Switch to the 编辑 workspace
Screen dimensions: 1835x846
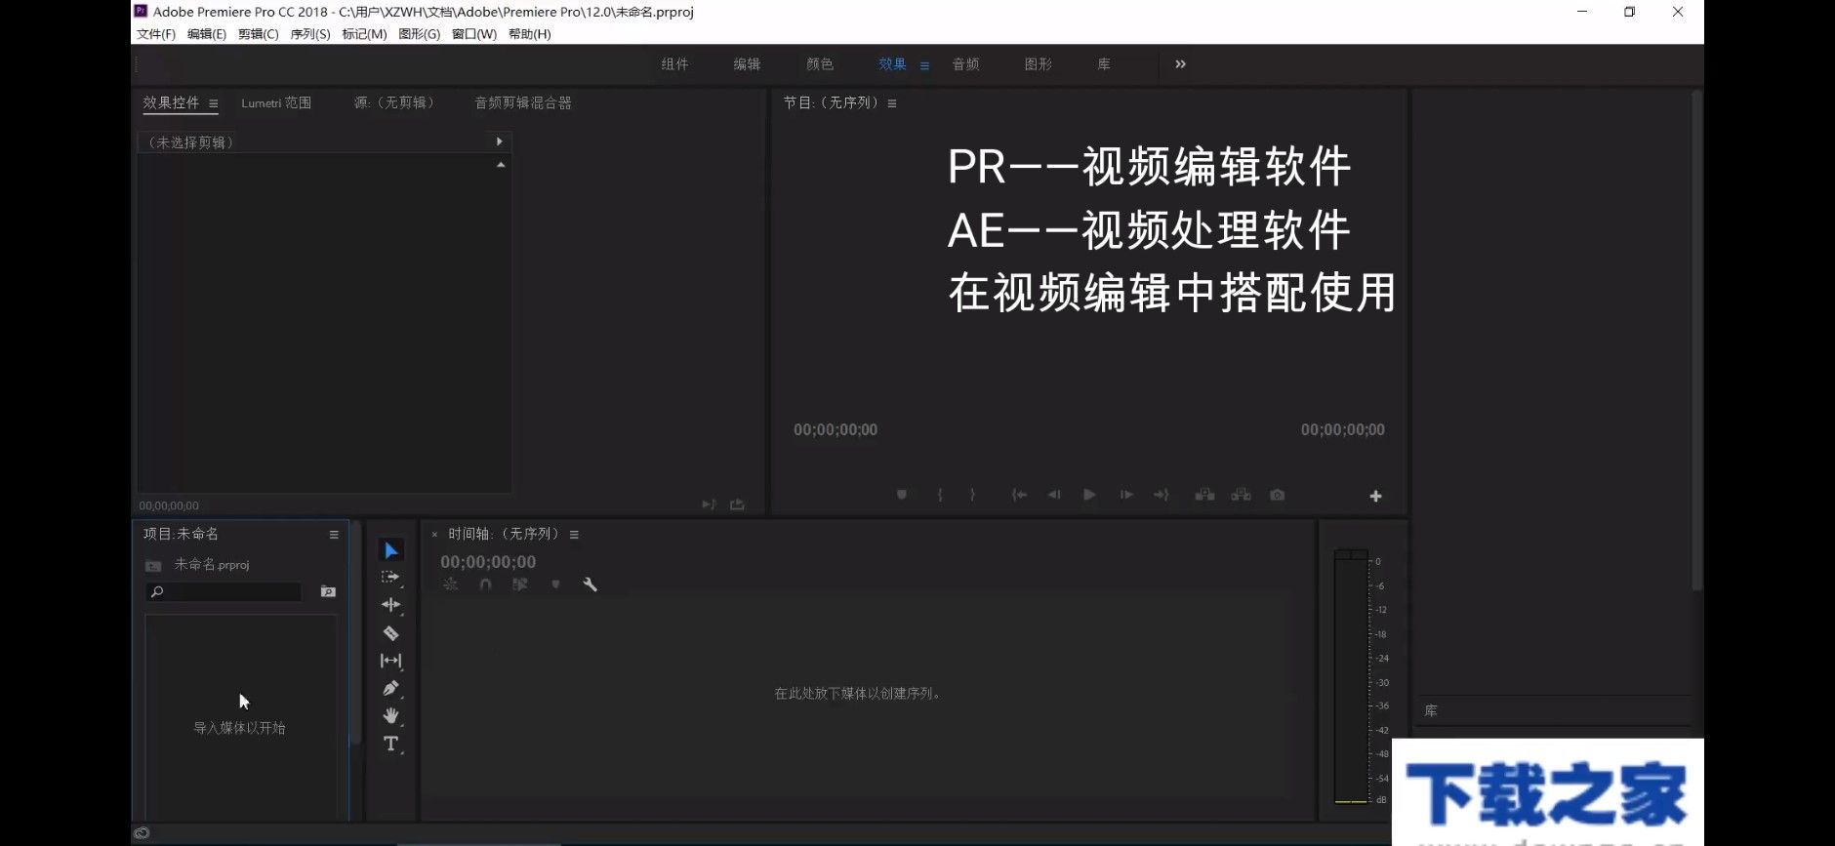(x=747, y=64)
